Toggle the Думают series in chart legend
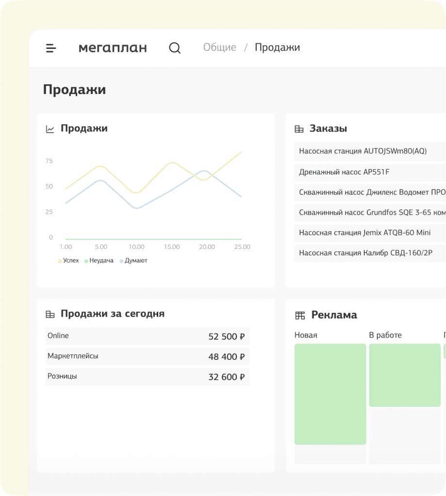 click(133, 261)
